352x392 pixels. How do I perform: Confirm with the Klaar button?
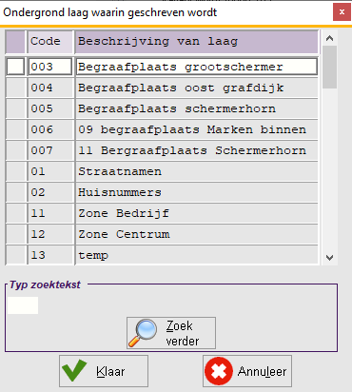(x=104, y=371)
